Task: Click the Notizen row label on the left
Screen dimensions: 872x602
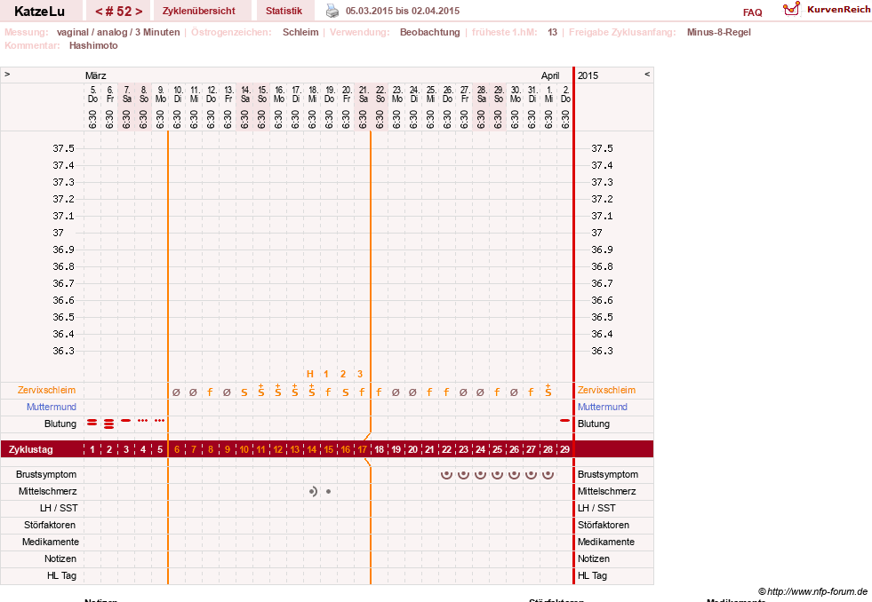Action: pos(60,558)
